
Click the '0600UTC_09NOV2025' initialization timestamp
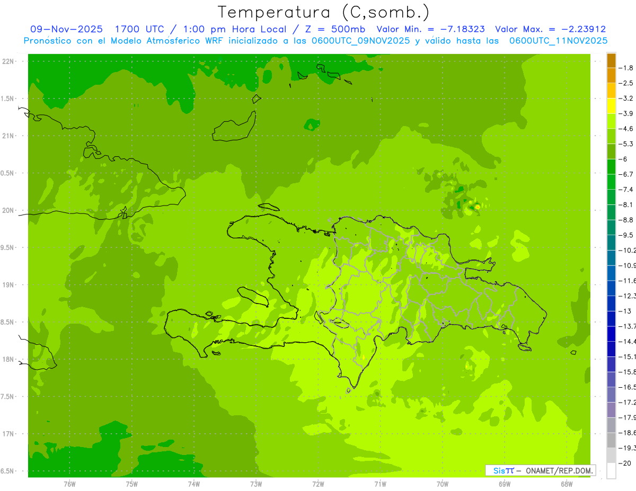tap(363, 41)
